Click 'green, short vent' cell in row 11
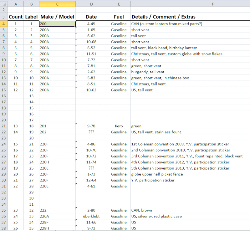 (x=190, y=66)
